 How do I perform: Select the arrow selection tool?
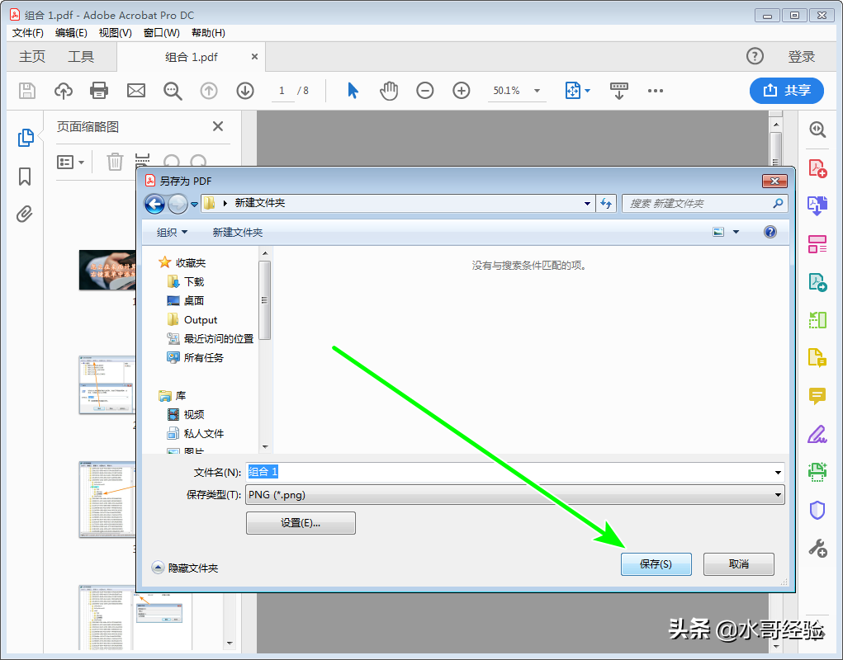[x=353, y=91]
